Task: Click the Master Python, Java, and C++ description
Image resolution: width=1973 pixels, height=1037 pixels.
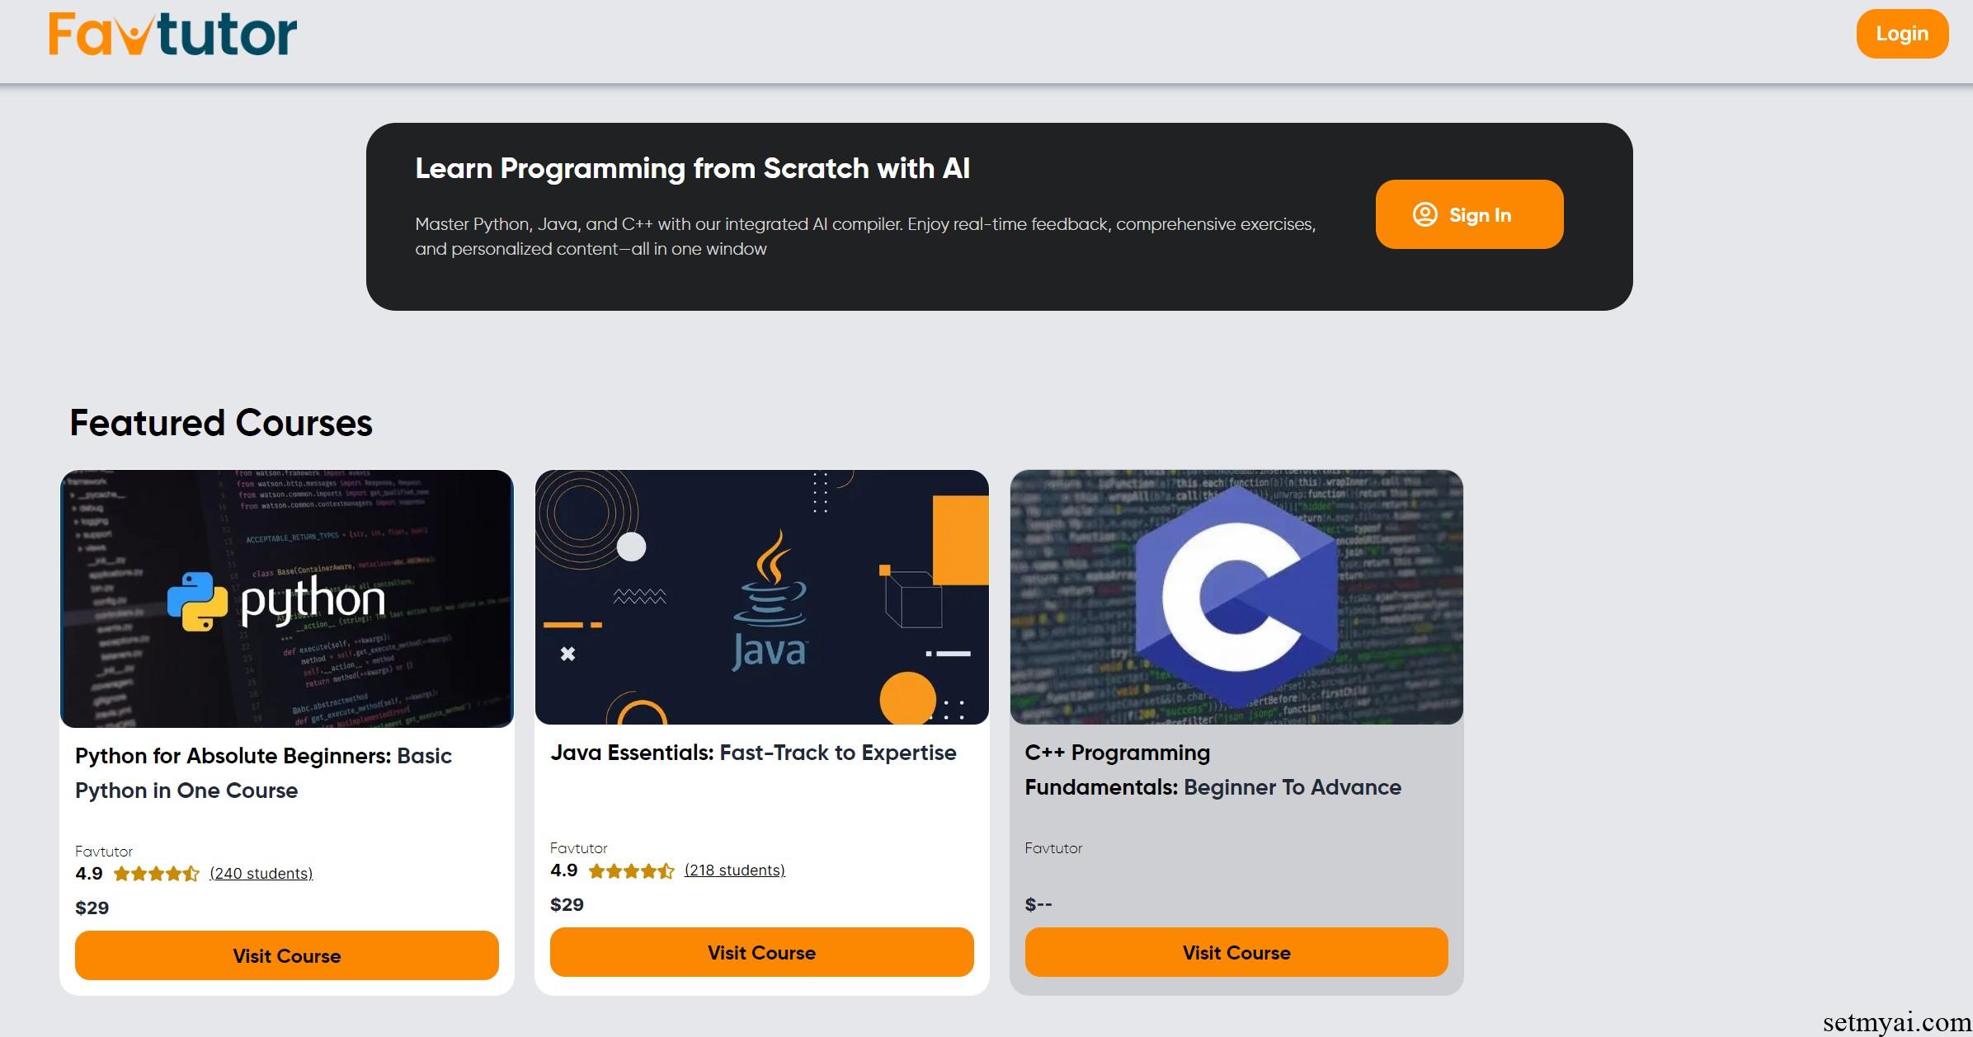Action: (865, 236)
